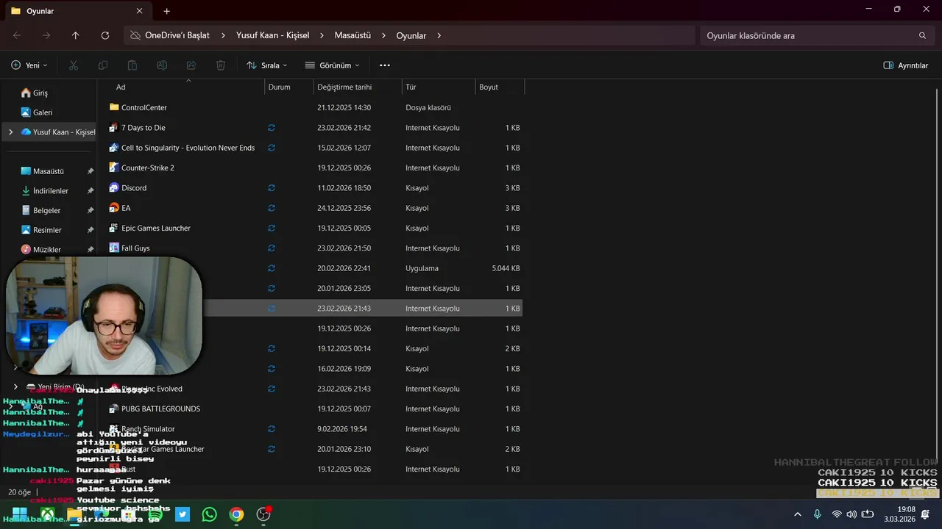Image resolution: width=942 pixels, height=529 pixels.
Task: Go up one folder level with the up arrow
Action: pyautogui.click(x=75, y=35)
